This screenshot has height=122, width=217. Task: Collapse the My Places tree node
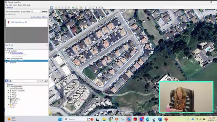pyautogui.click(x=6, y=51)
